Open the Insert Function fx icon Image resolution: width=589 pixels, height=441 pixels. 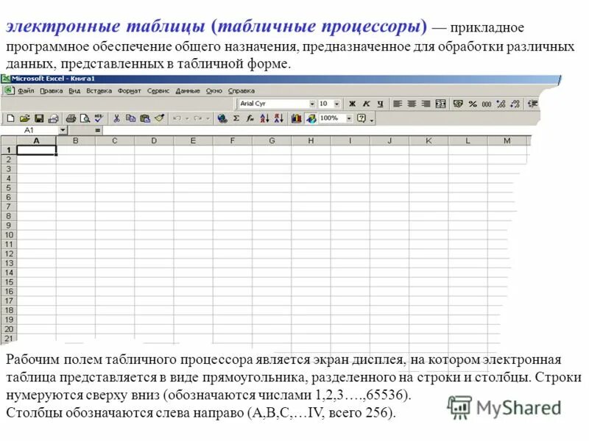coord(250,118)
